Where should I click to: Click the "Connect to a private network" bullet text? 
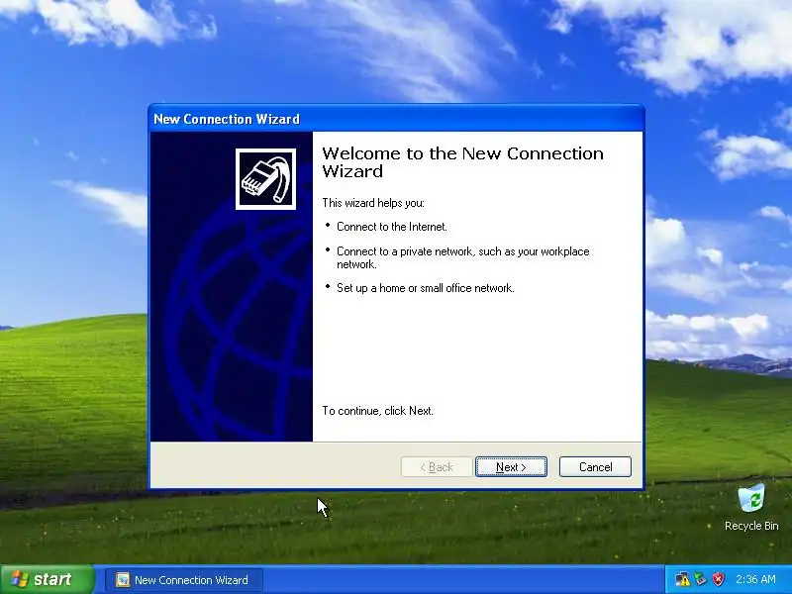click(x=462, y=257)
